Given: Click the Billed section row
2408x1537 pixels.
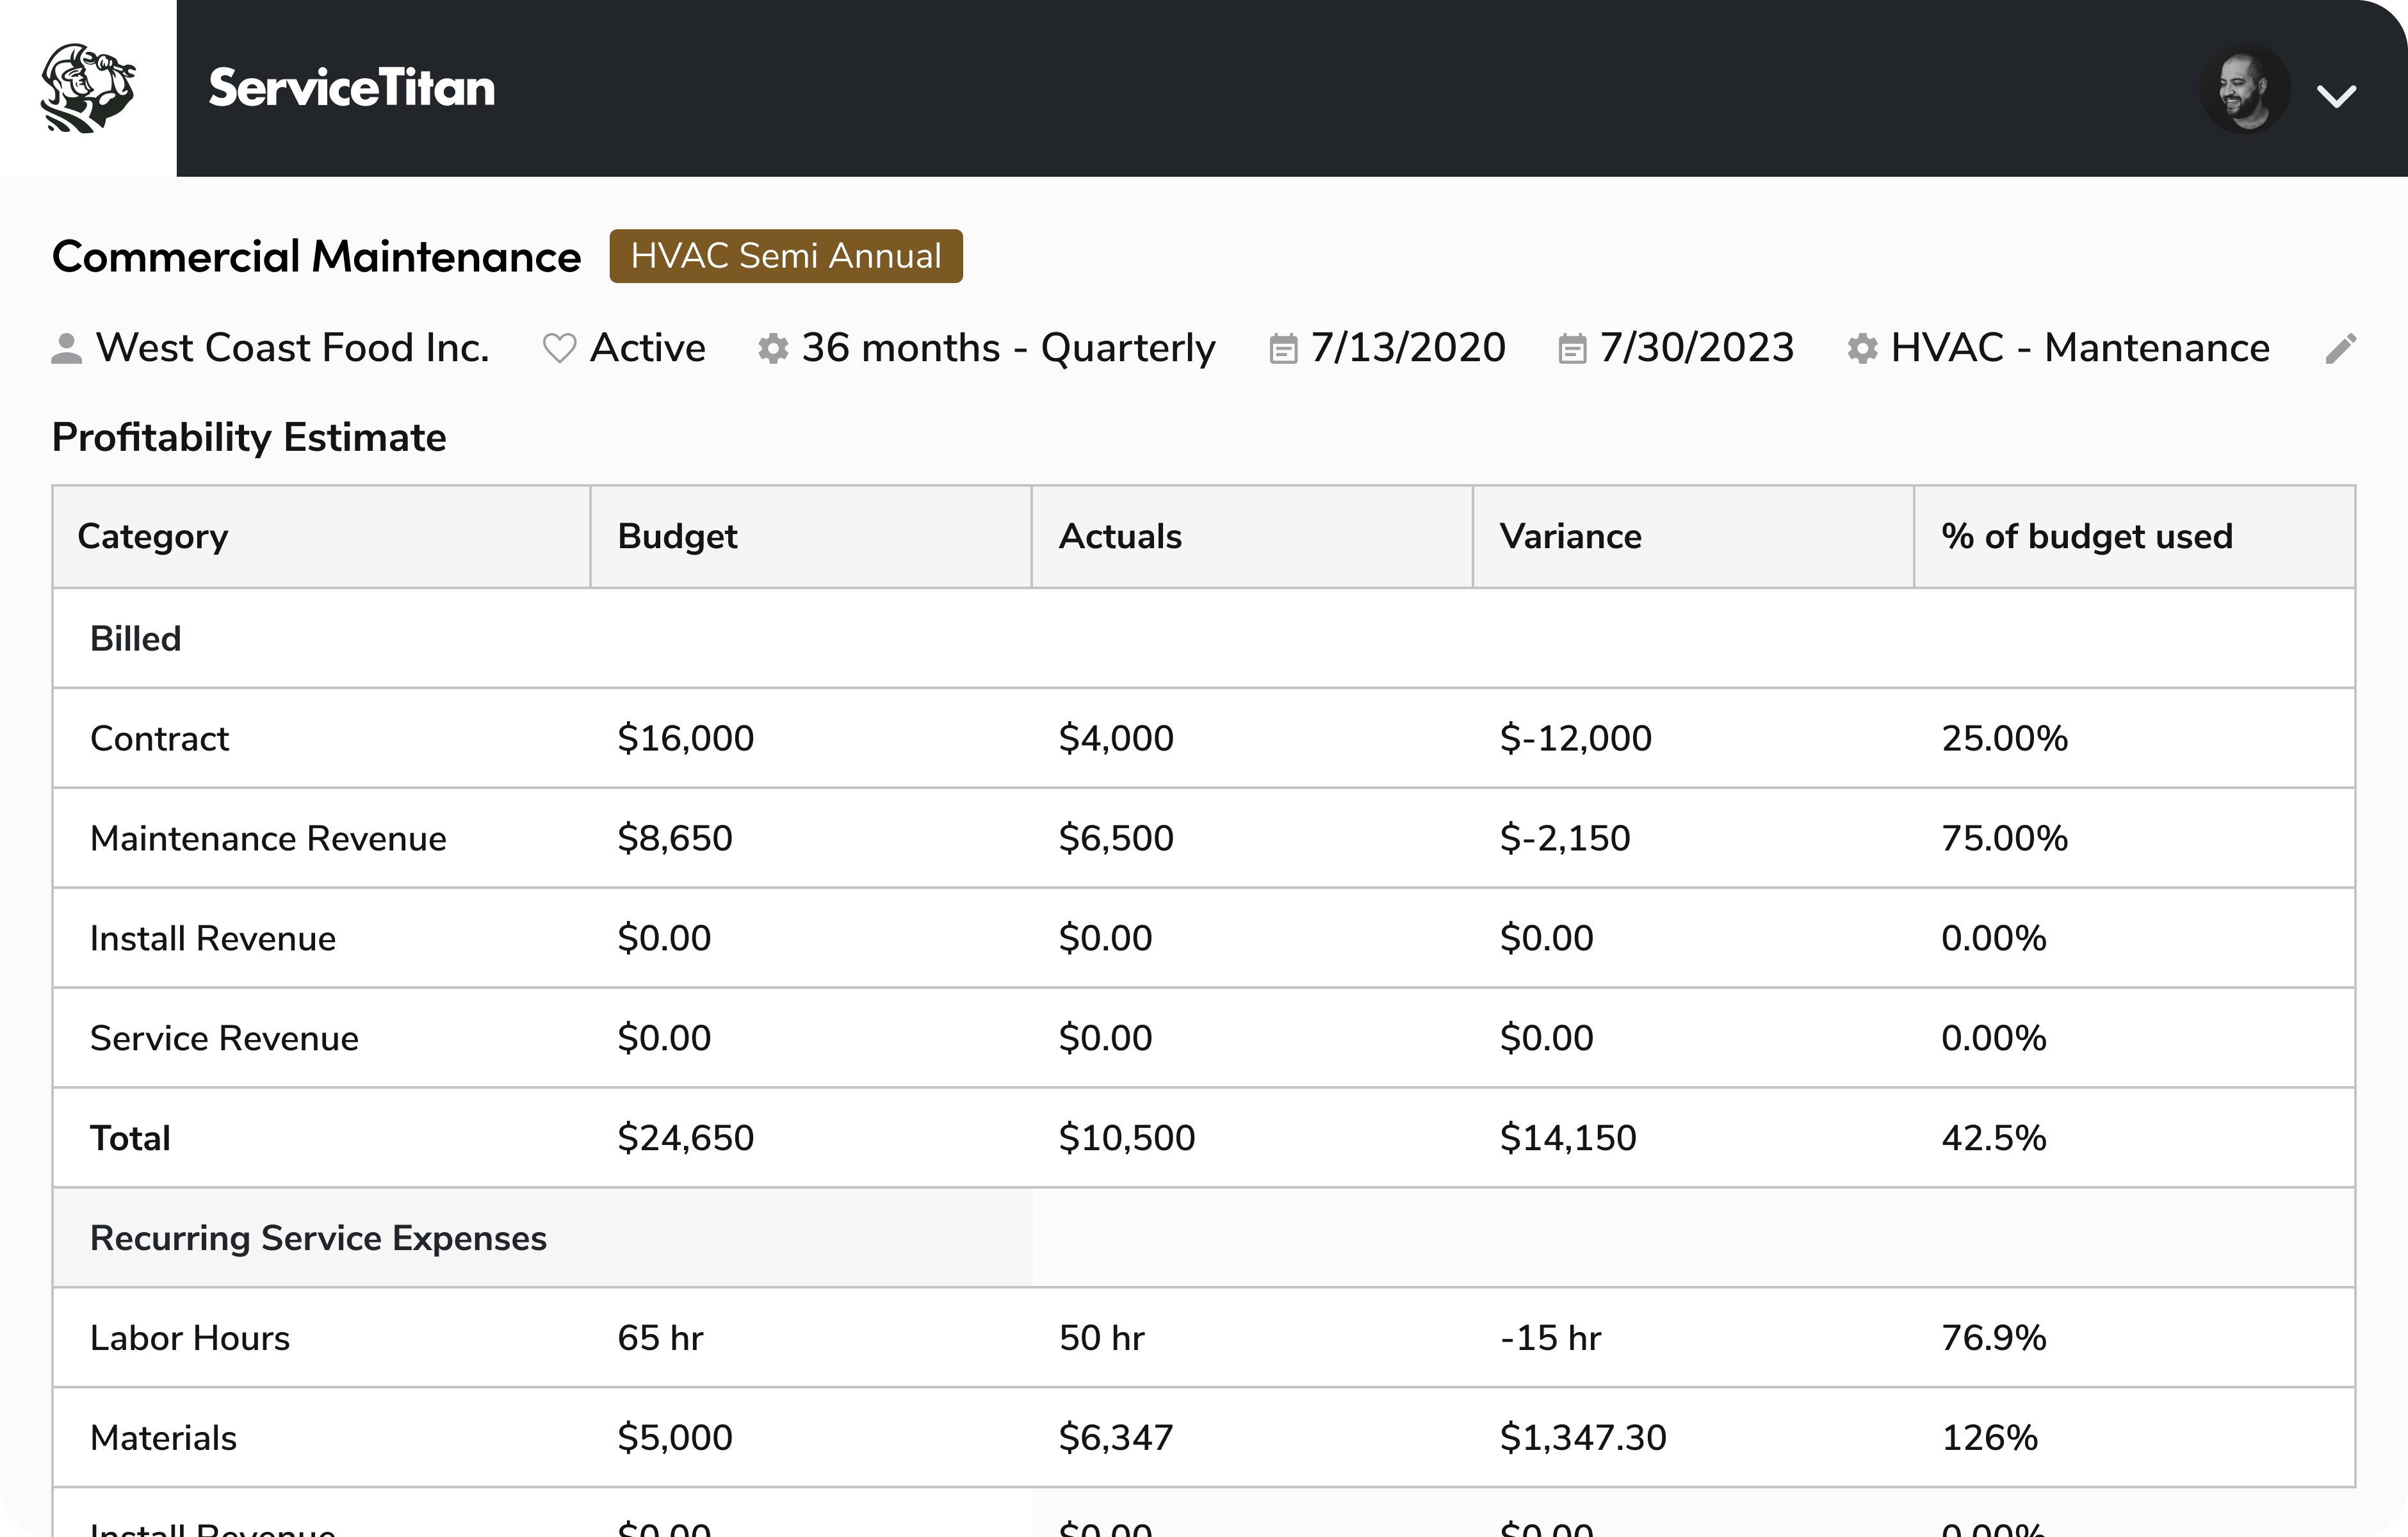Looking at the screenshot, I should click(1204, 638).
